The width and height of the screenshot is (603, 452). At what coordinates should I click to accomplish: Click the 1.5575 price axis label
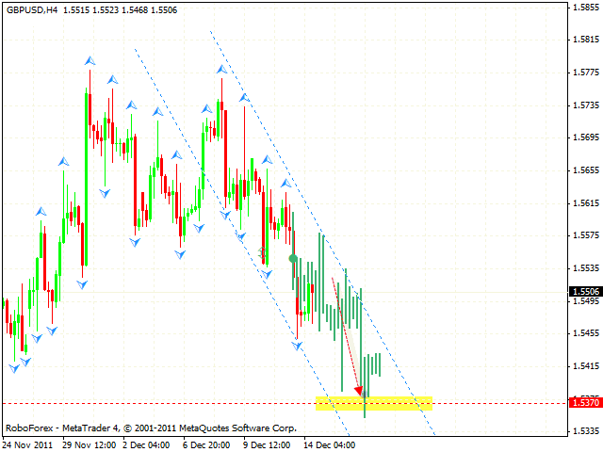click(586, 234)
